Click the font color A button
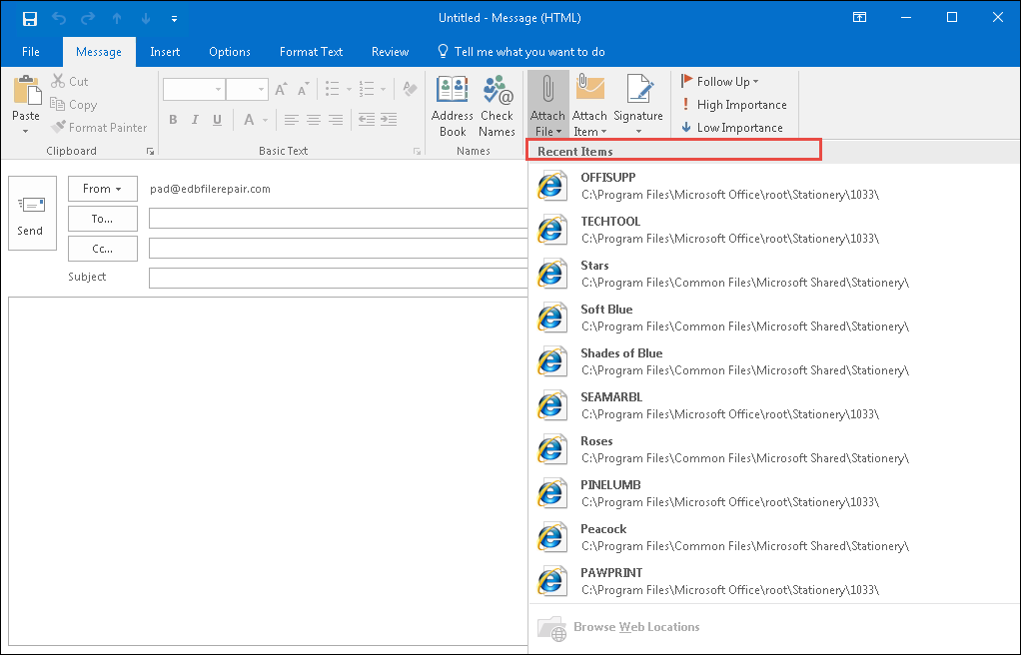Image resolution: width=1021 pixels, height=655 pixels. point(249,120)
